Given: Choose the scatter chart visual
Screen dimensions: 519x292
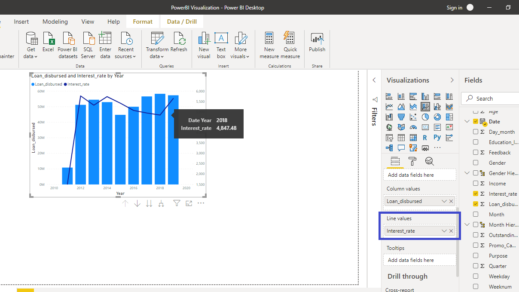Looking at the screenshot, I should (413, 117).
